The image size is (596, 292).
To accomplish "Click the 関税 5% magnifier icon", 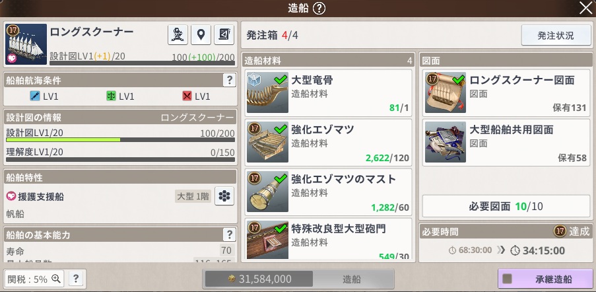I will [x=56, y=279].
